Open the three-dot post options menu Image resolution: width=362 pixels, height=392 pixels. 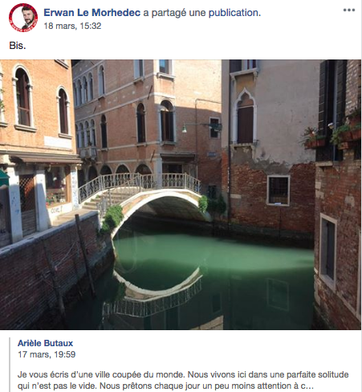point(349,10)
